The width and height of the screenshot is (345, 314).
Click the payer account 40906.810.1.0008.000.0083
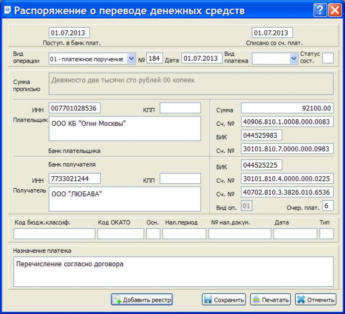pos(287,122)
